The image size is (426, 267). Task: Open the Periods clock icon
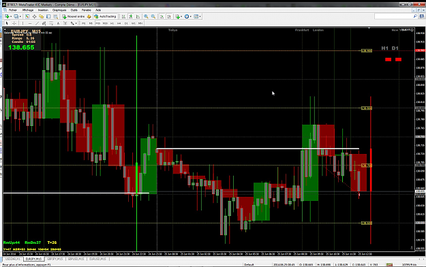(x=187, y=16)
